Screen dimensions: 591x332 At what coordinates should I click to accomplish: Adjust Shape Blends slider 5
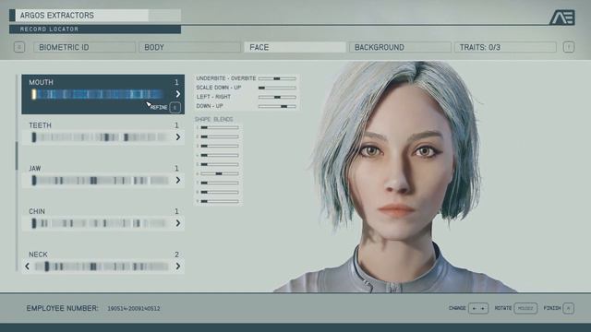pyautogui.click(x=220, y=164)
